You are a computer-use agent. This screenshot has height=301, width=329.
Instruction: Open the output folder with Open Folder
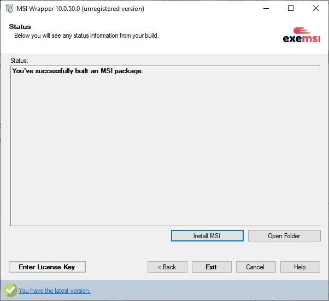tap(284, 236)
